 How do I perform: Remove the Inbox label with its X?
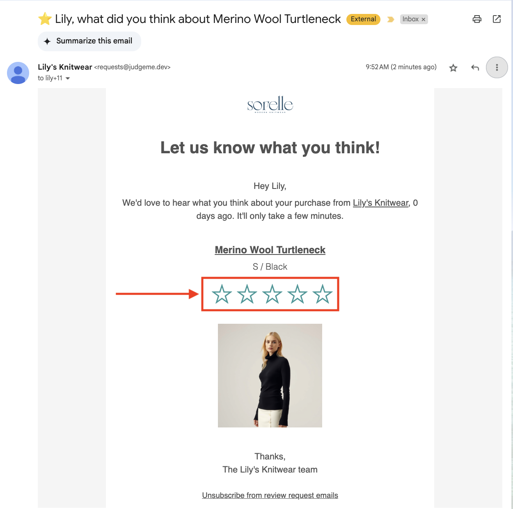tap(424, 19)
